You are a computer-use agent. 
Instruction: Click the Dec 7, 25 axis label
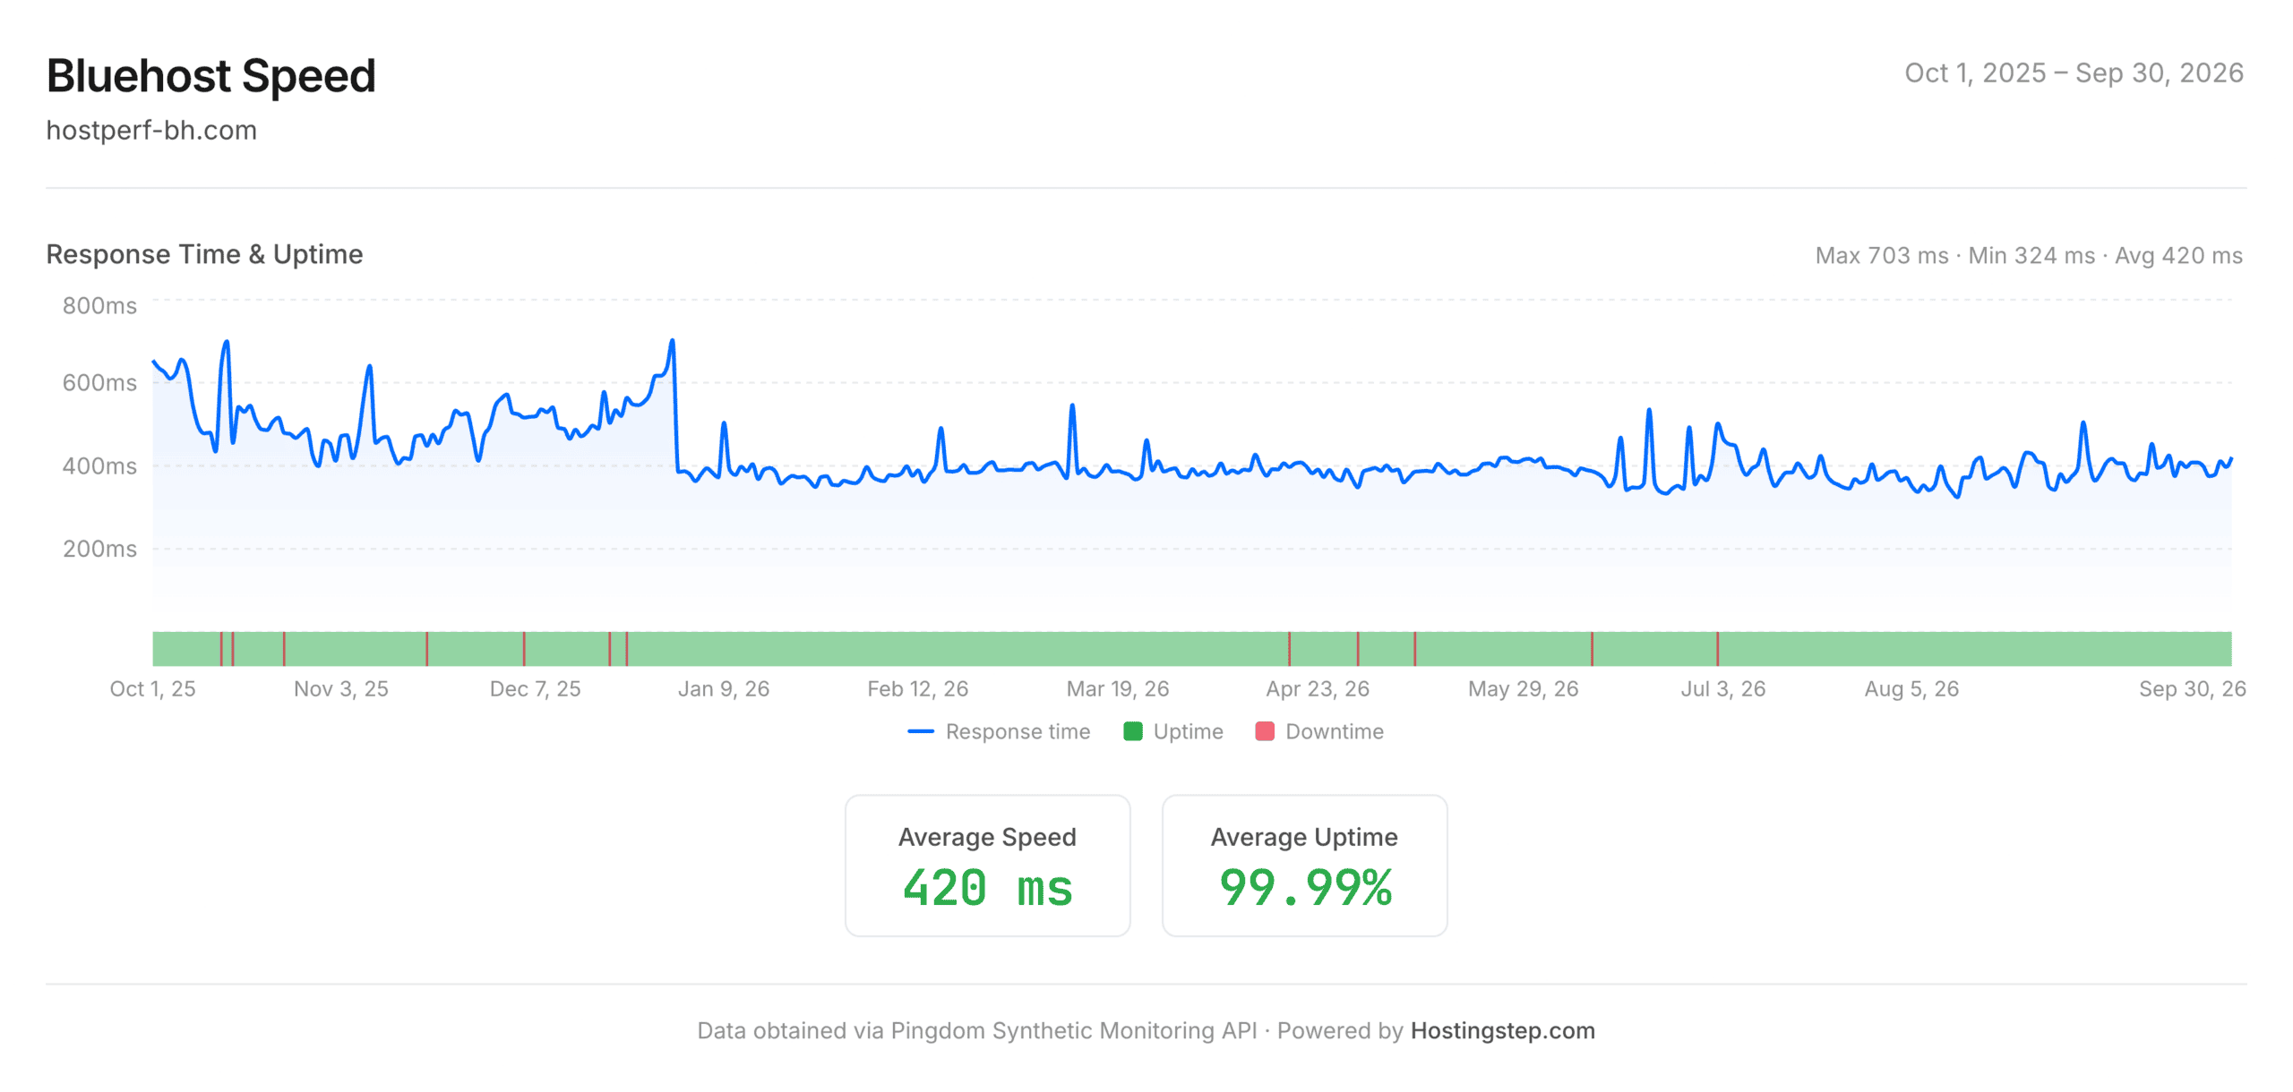(x=535, y=688)
